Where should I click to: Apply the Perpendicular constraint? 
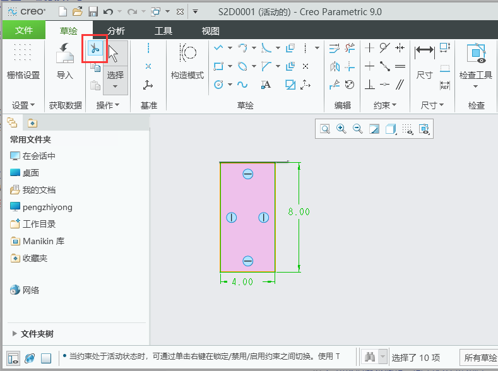click(x=369, y=85)
